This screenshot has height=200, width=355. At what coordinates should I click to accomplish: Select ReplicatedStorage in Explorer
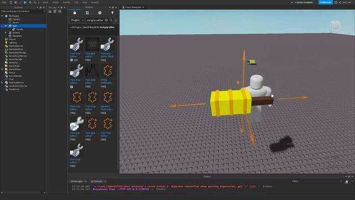click(x=17, y=53)
